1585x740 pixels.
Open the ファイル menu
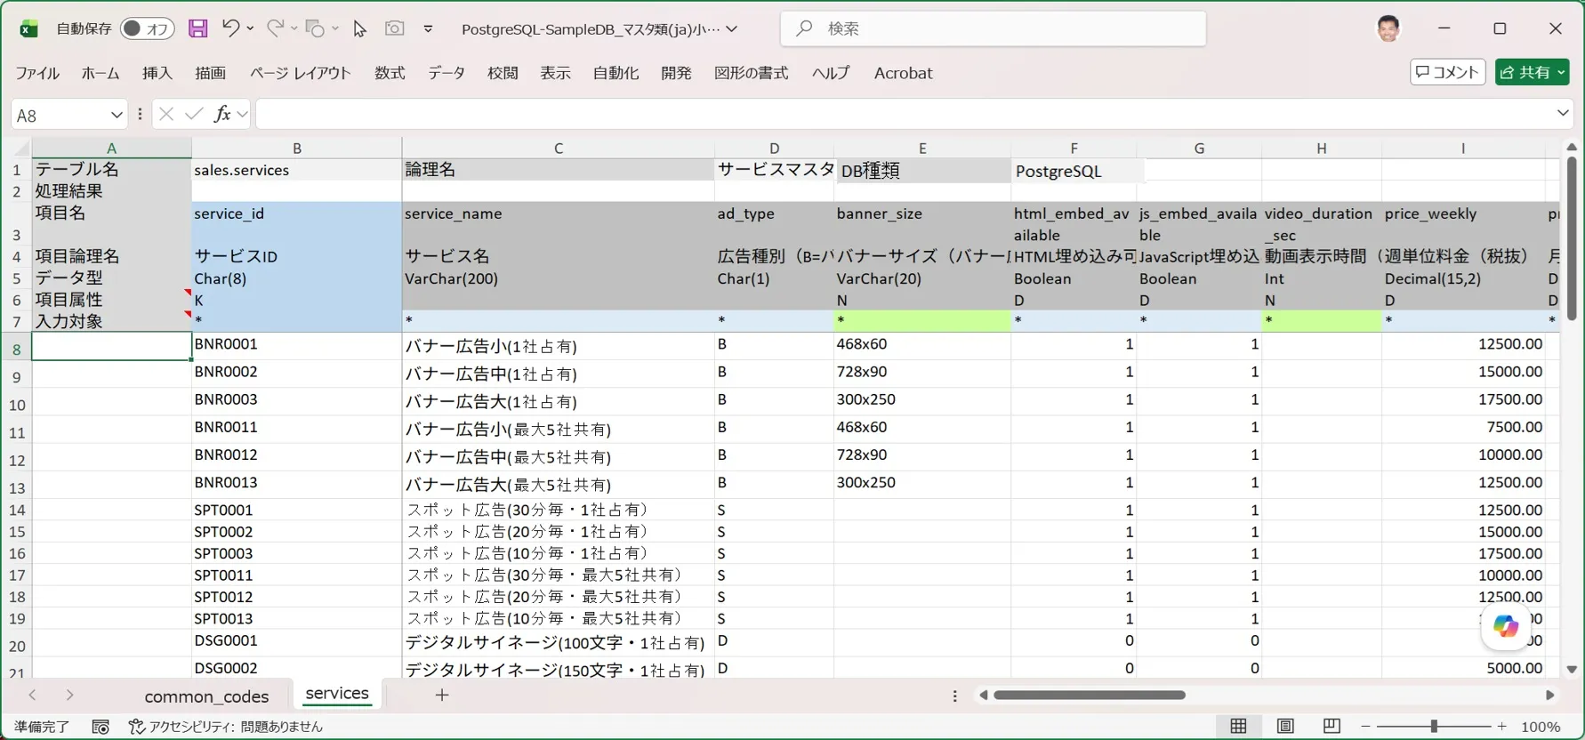point(37,73)
